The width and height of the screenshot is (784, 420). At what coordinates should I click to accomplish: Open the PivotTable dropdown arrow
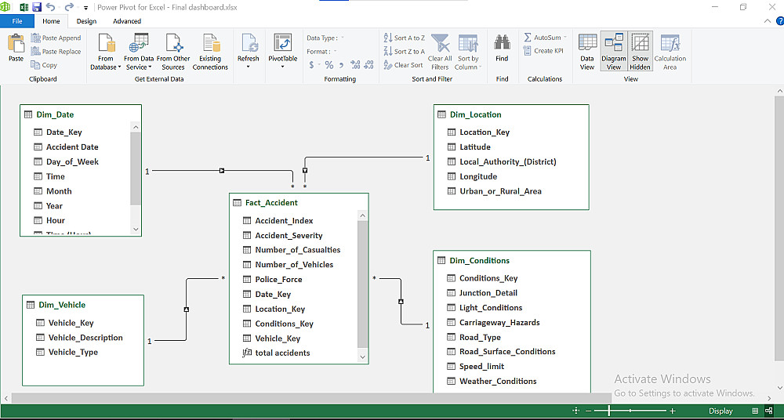282,67
